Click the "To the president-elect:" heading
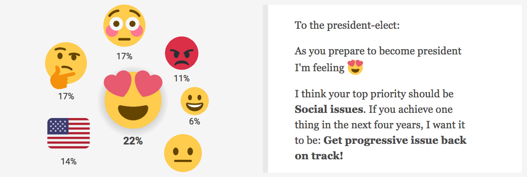527x177 pixels. click(x=347, y=26)
